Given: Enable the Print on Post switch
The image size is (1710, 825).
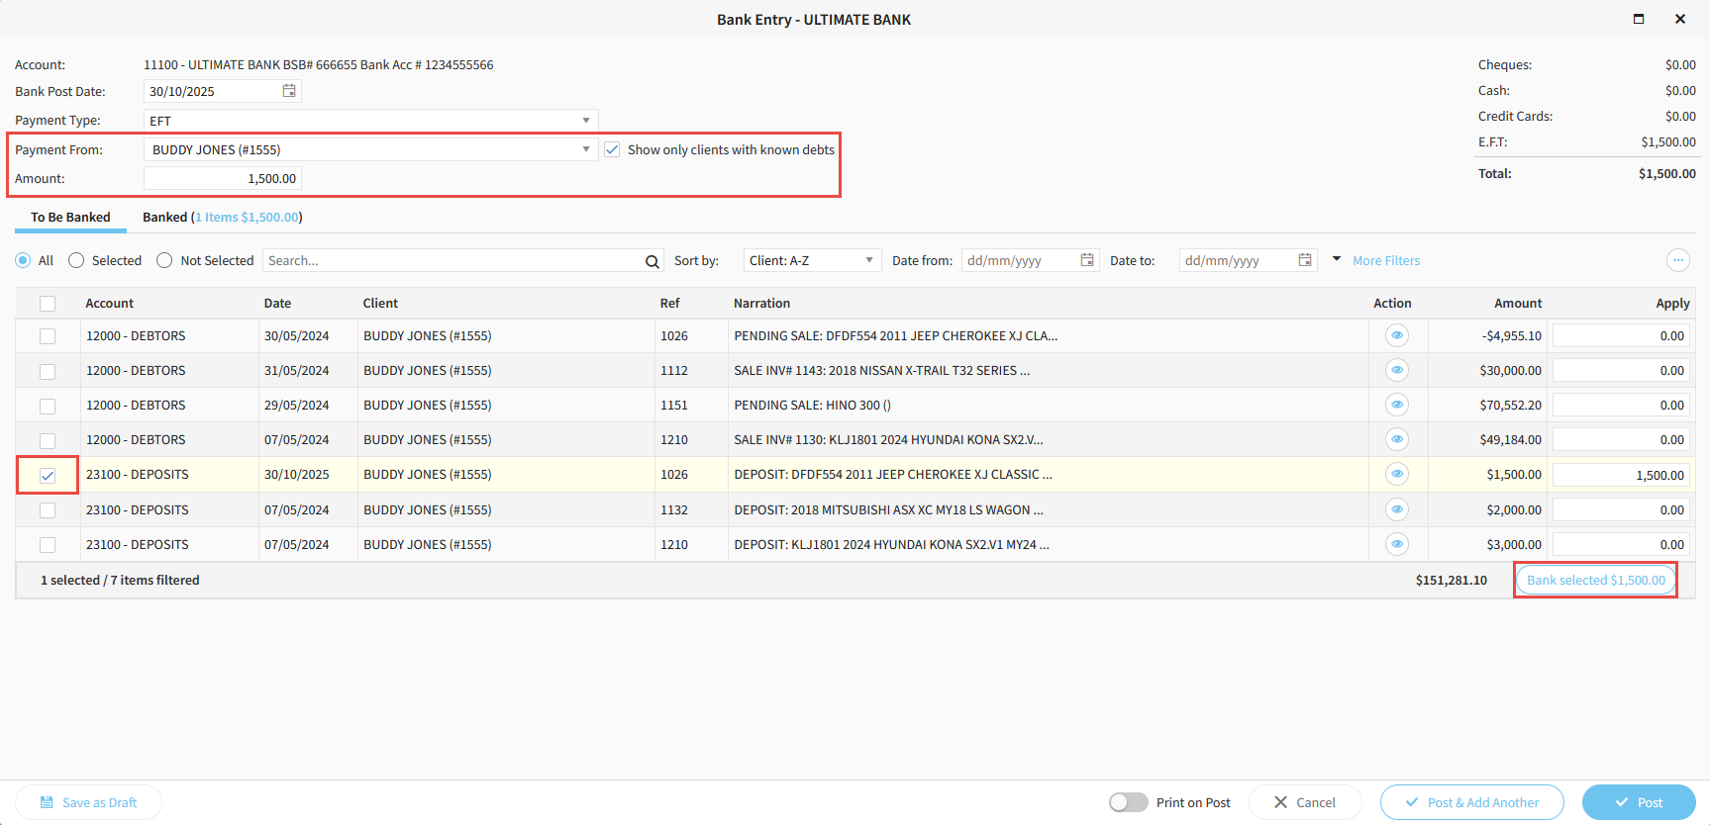Looking at the screenshot, I should click(x=1128, y=802).
